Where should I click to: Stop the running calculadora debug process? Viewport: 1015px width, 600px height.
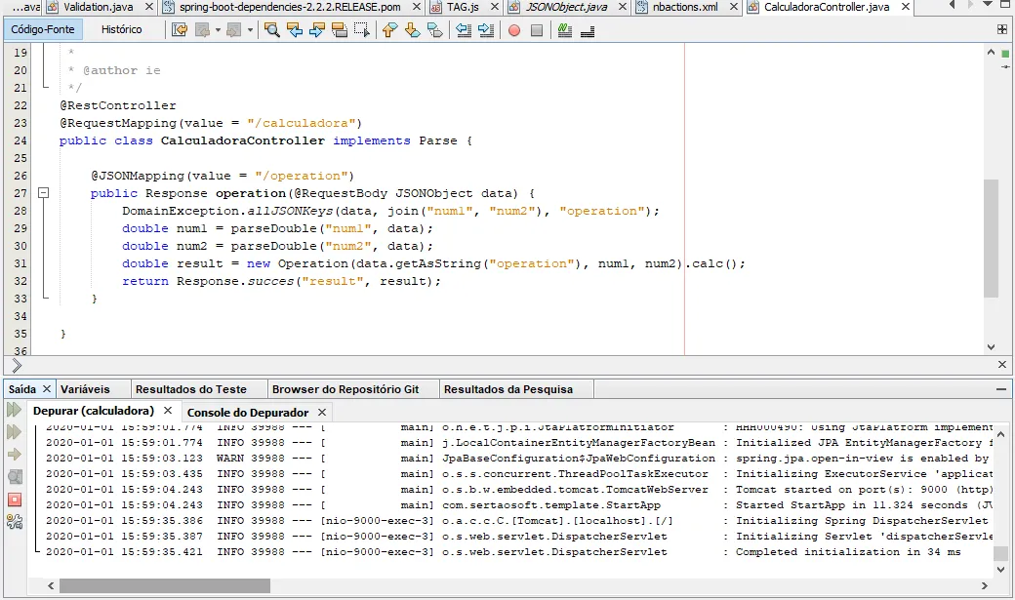coord(15,500)
